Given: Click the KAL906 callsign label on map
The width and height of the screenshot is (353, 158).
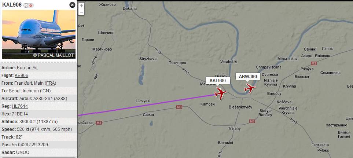Looking at the screenshot, I should pos(218,81).
